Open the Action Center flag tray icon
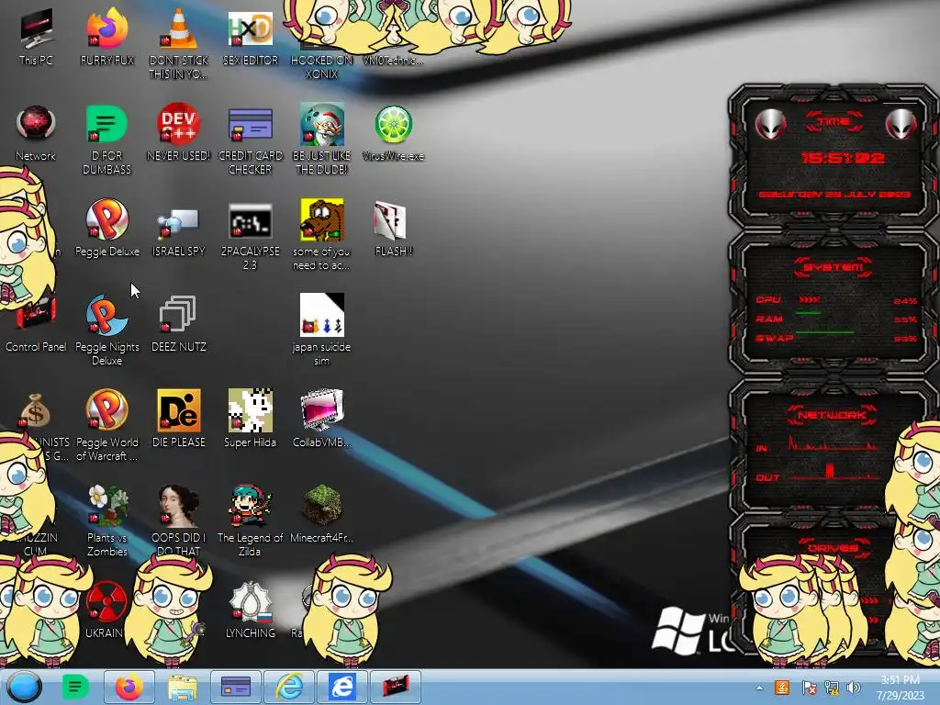 pyautogui.click(x=809, y=688)
